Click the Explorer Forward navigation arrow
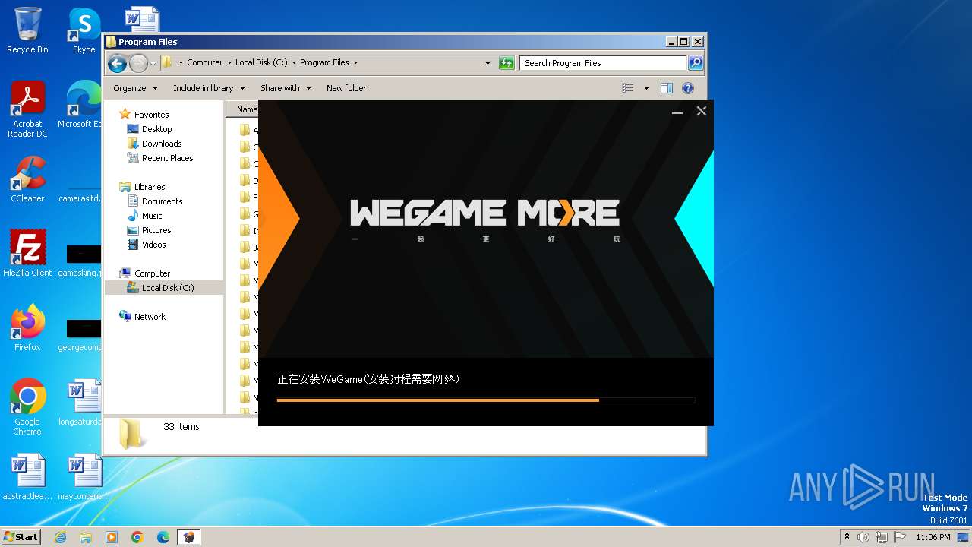Viewport: 972px width, 547px height. tap(138, 63)
